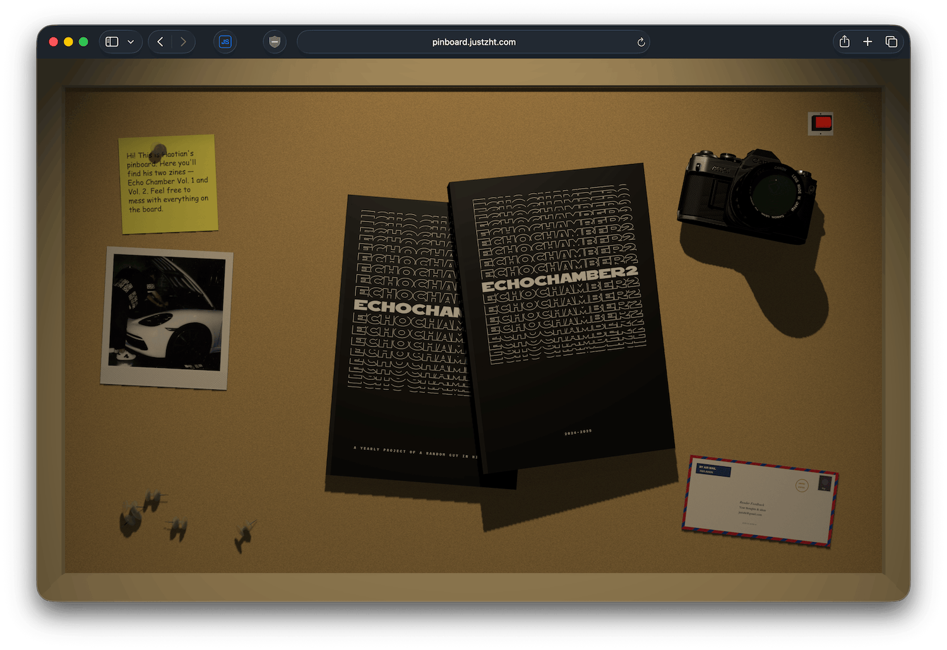Toggle the browser sidebar
The width and height of the screenshot is (947, 650).
(x=111, y=42)
